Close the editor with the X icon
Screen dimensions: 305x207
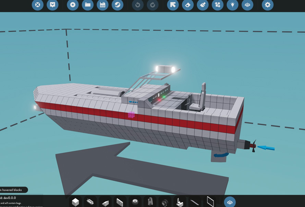[38, 5]
